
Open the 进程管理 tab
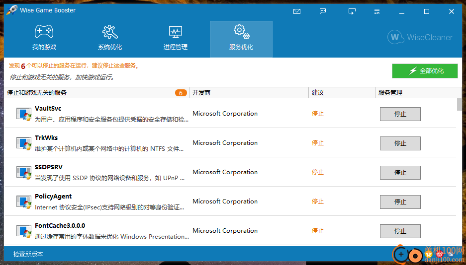pyautogui.click(x=176, y=39)
